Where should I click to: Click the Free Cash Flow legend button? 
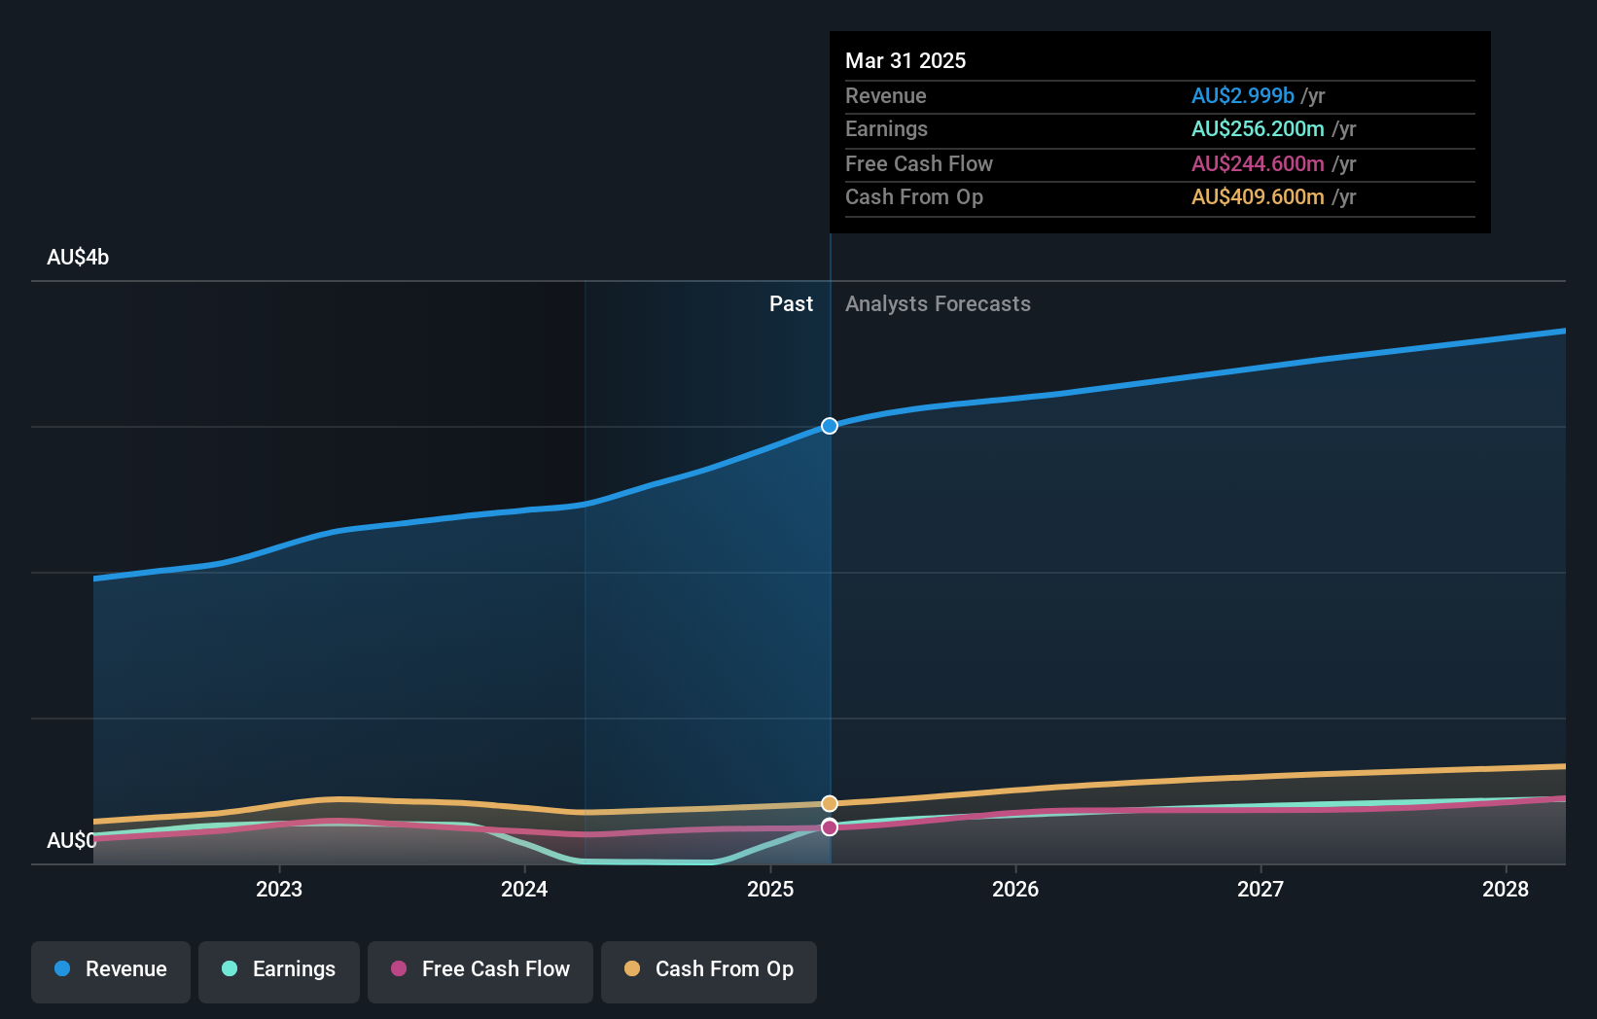(x=479, y=969)
